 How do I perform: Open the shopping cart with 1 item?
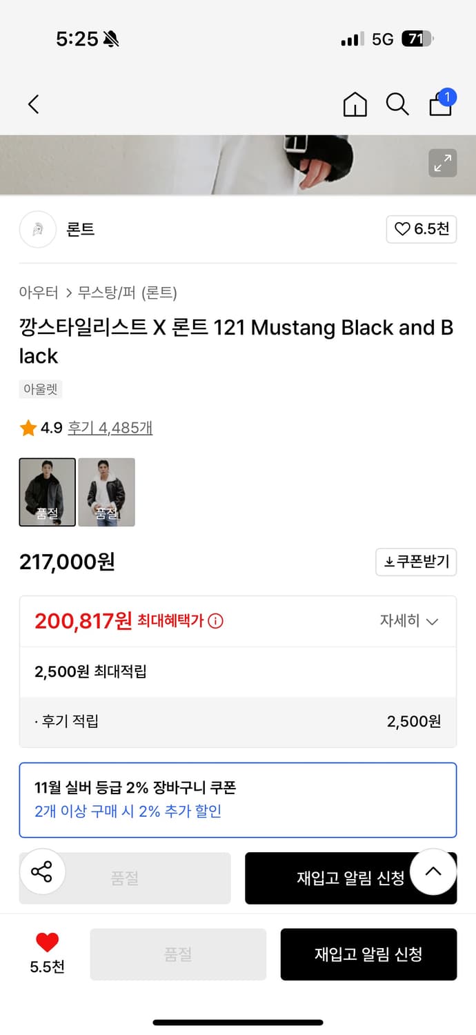[x=440, y=104]
